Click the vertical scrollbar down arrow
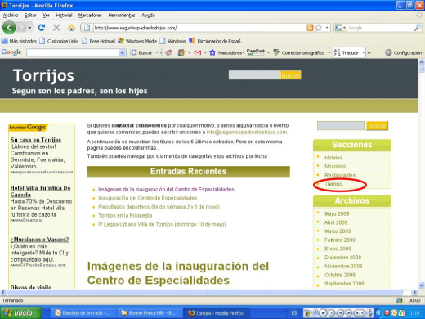 [x=422, y=285]
